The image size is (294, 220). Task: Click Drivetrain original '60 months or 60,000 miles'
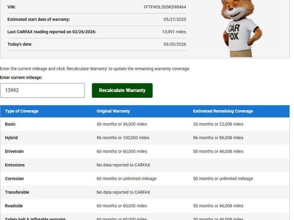122,151
